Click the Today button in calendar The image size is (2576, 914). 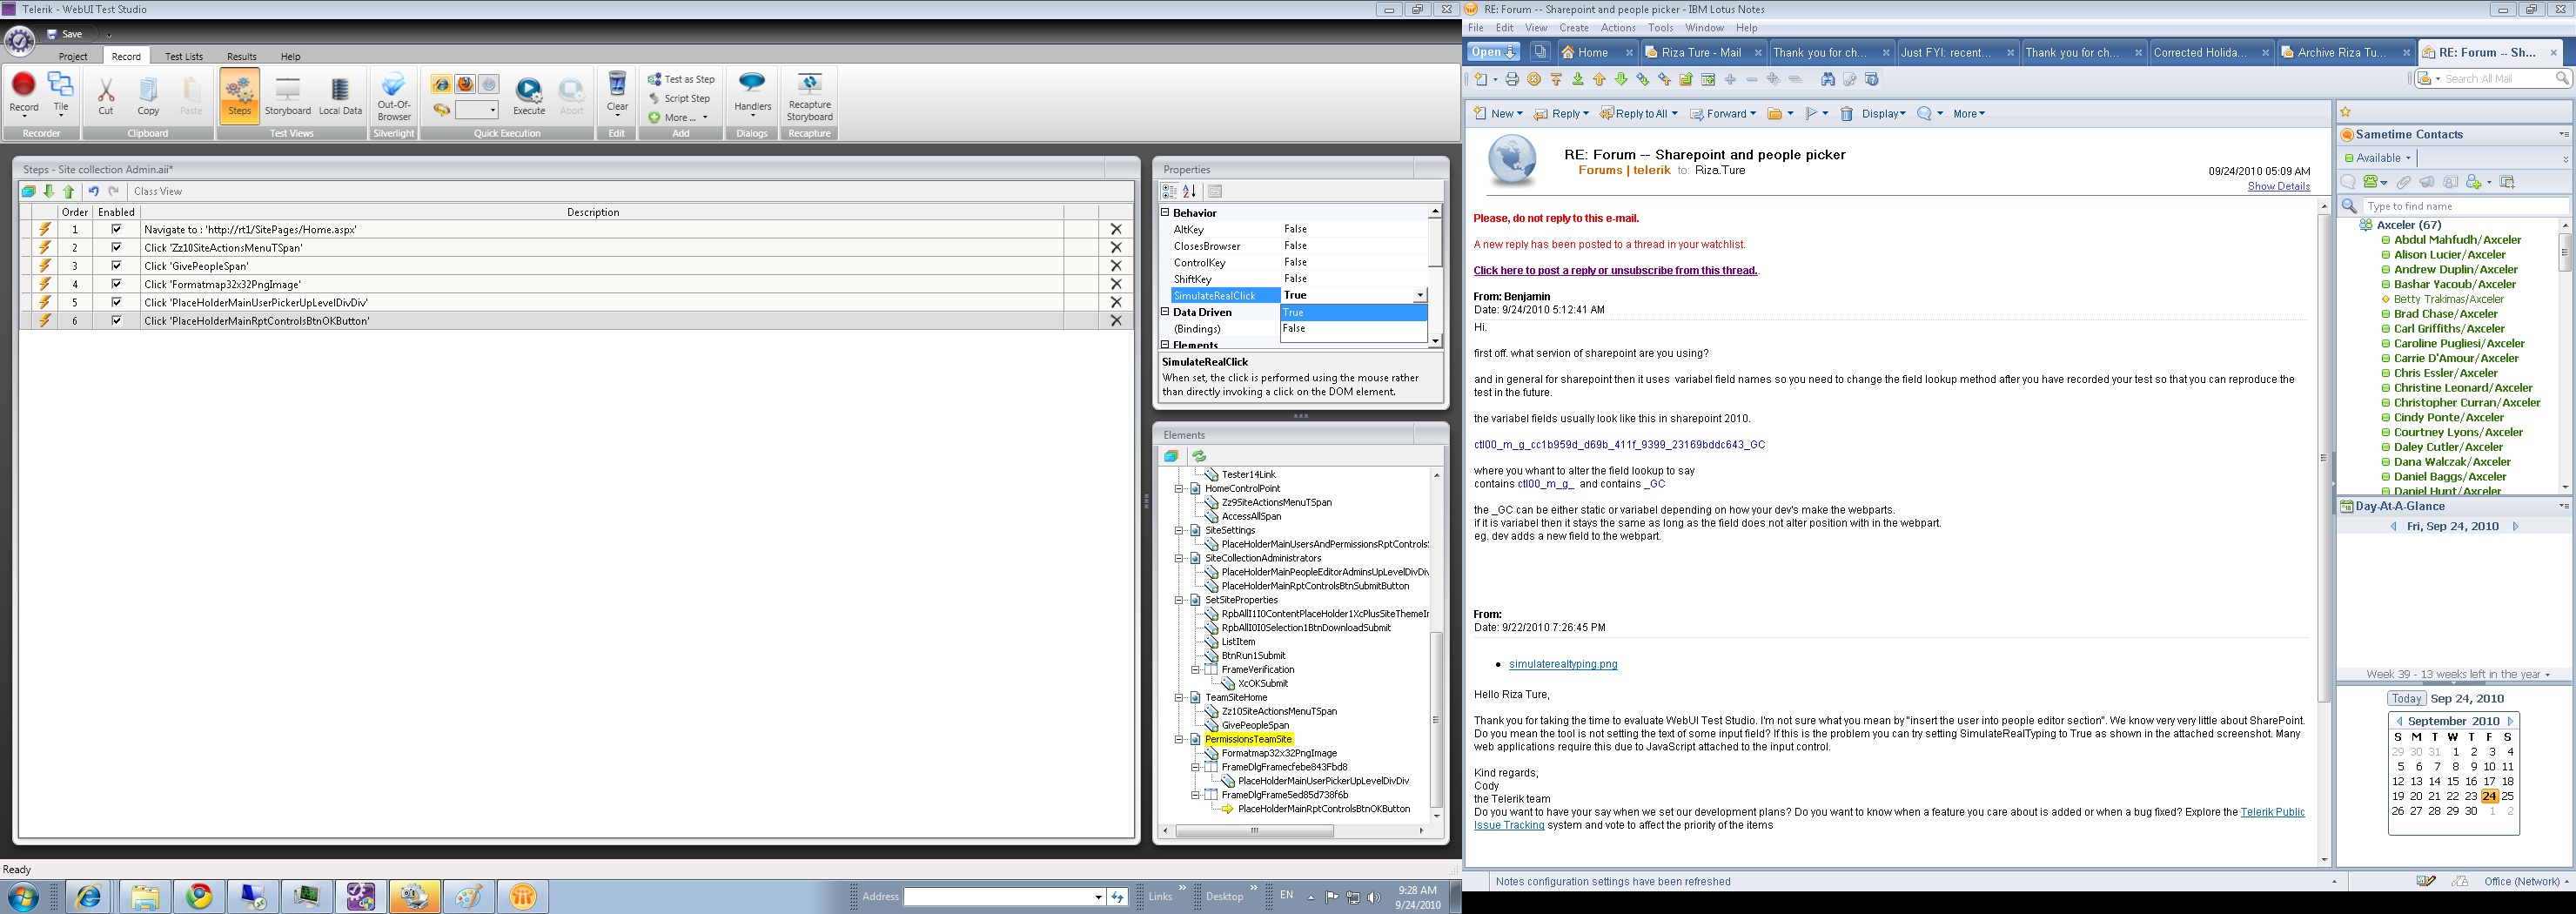(2406, 699)
